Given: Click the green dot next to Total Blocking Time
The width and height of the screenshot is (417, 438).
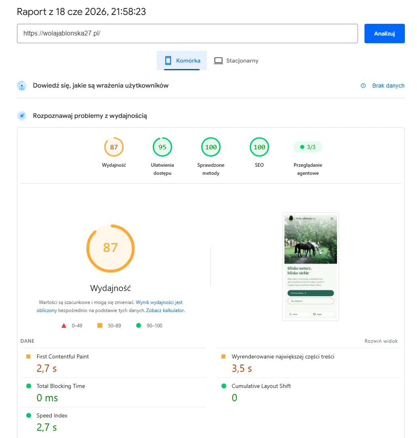Looking at the screenshot, I should click(29, 386).
